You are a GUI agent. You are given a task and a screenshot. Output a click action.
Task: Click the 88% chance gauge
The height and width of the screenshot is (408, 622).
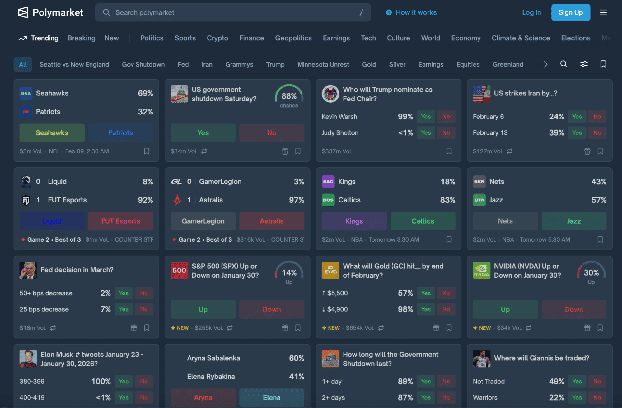tap(289, 96)
